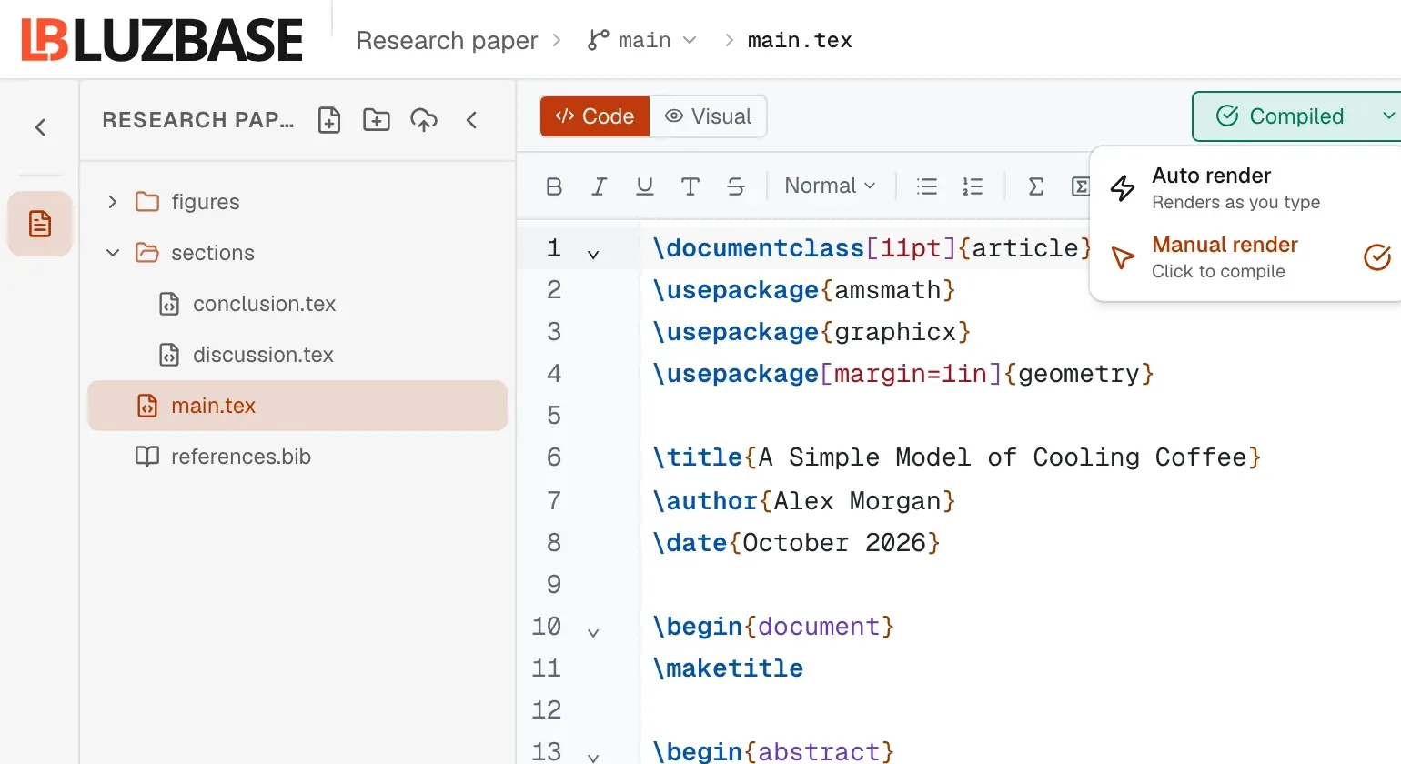
Task: Switch to Code editor mode
Action: tap(595, 116)
